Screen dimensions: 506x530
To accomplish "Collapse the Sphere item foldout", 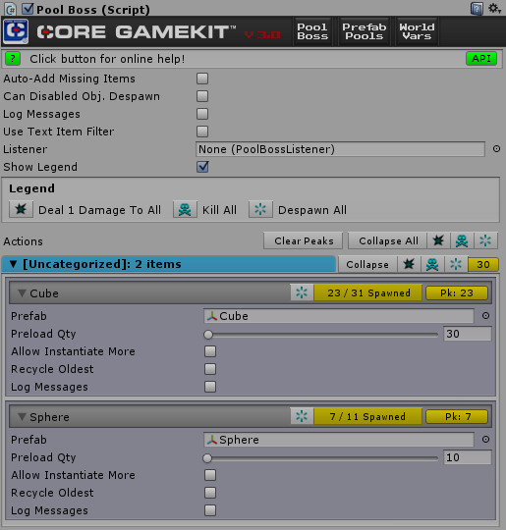I will point(22,417).
